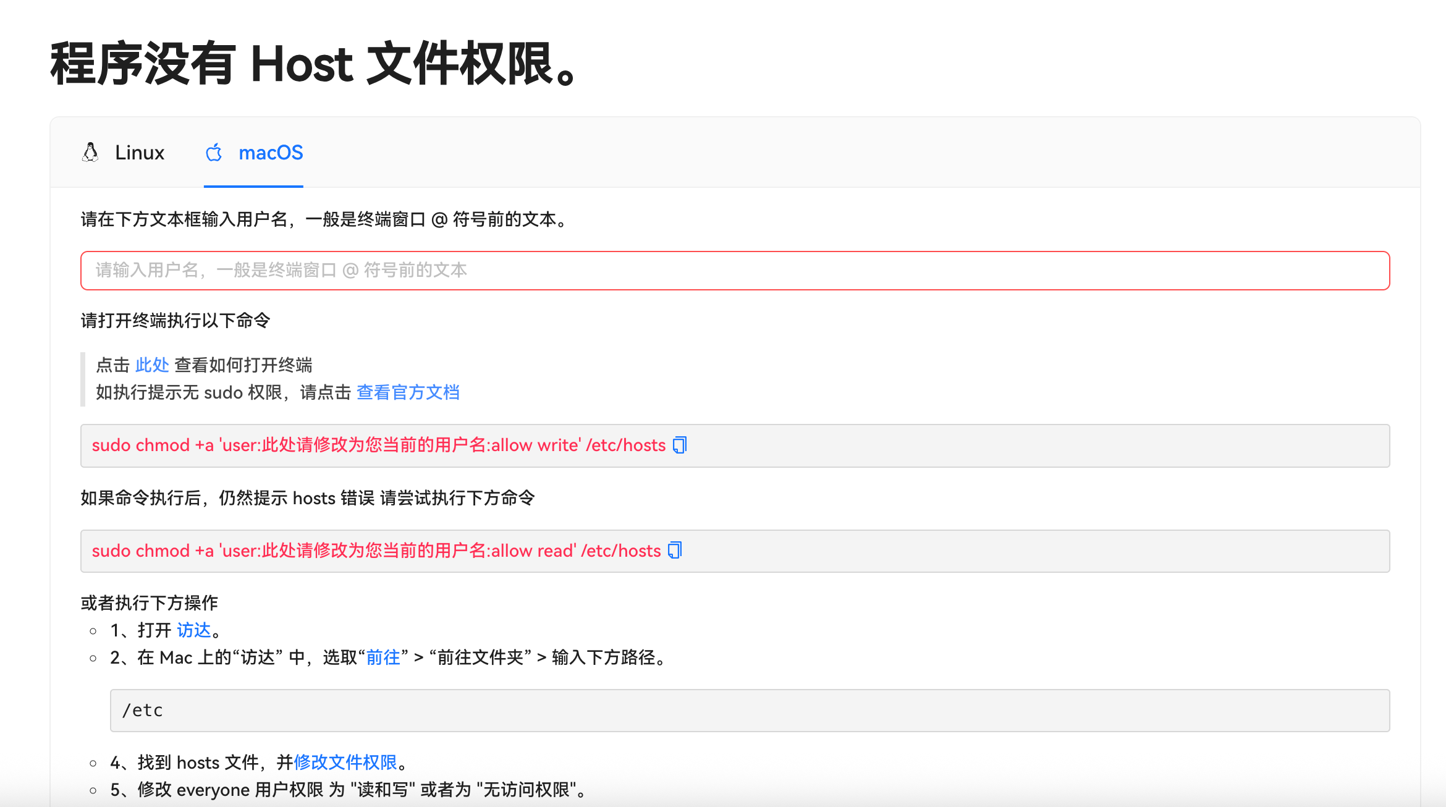Click step 5 about everyone 用户权限
The height and width of the screenshot is (807, 1446).
click(x=349, y=790)
